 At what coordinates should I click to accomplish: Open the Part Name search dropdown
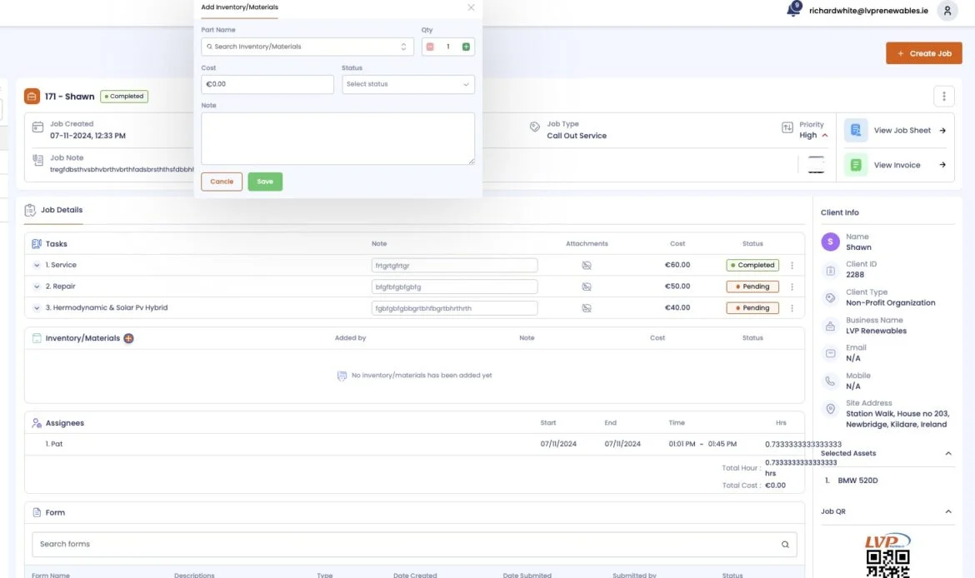tap(307, 47)
